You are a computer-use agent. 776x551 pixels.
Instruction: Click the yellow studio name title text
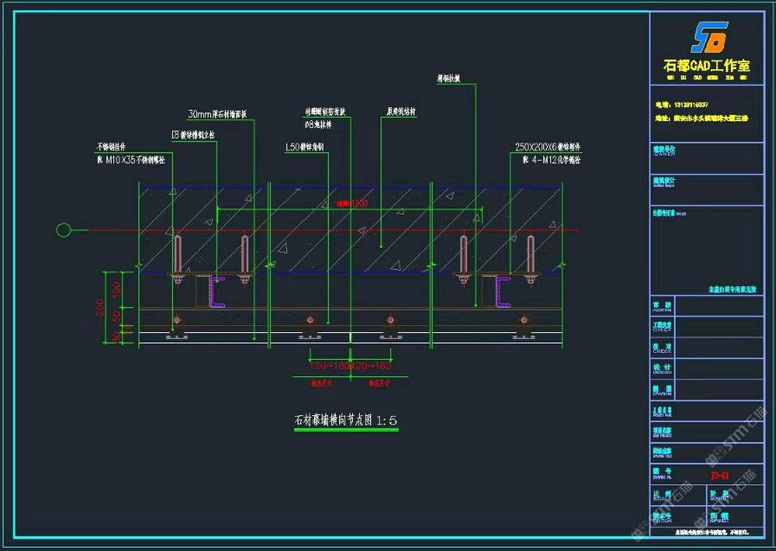[706, 66]
